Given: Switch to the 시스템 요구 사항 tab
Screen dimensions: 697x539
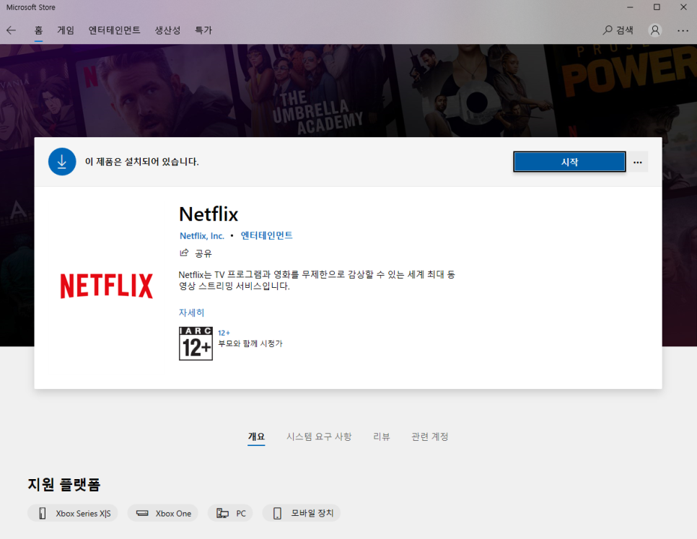Looking at the screenshot, I should [319, 437].
